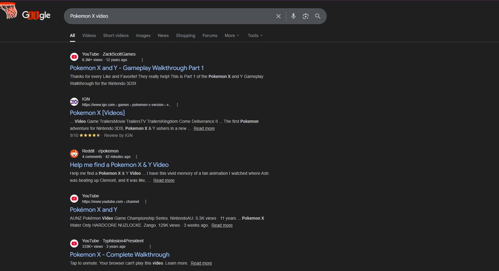Click 'Reddit · r/pokemon' source label

point(100,151)
